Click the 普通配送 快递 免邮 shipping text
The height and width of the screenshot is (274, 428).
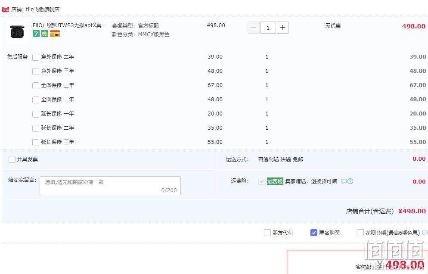281,159
